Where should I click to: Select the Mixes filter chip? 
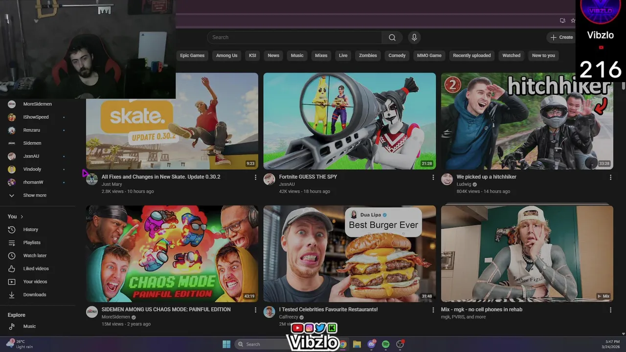point(321,55)
